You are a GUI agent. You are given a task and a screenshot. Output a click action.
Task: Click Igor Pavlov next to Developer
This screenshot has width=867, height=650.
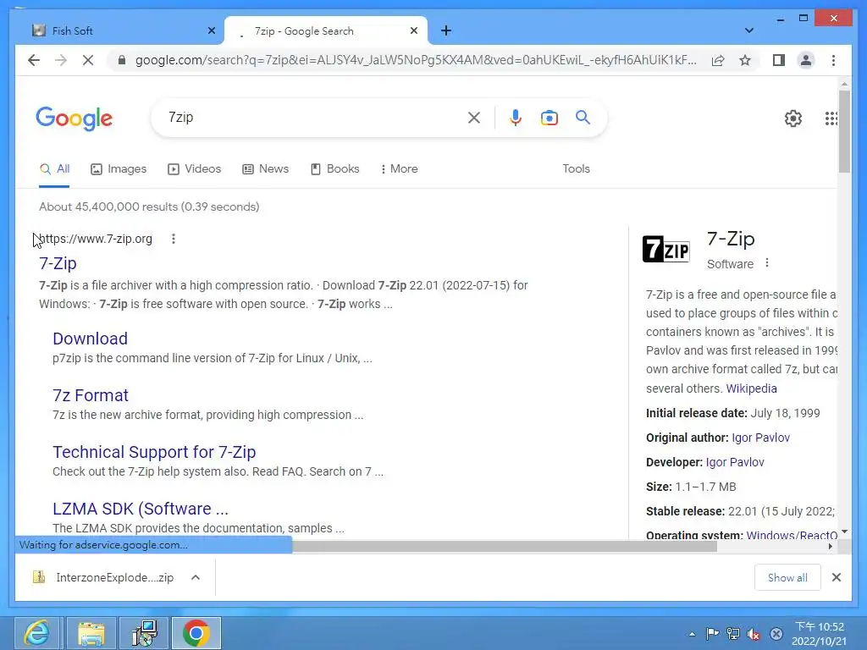click(x=735, y=463)
